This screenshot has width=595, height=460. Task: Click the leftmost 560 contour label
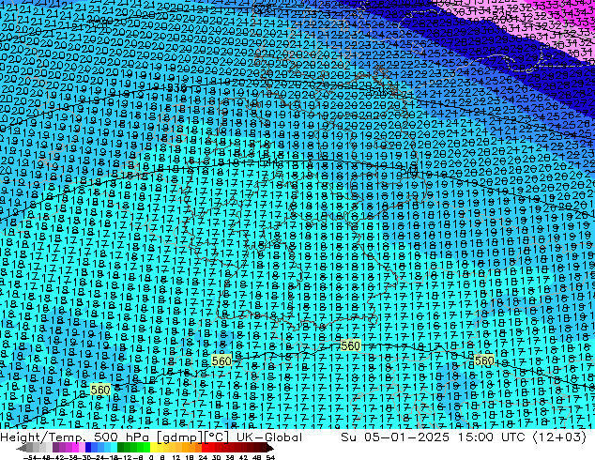[100, 390]
